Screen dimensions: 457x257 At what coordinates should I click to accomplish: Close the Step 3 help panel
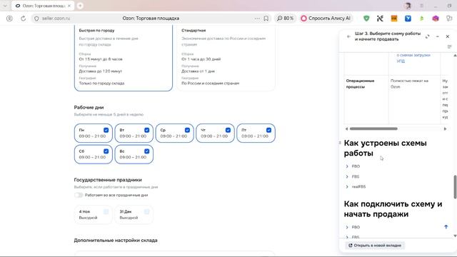(x=448, y=36)
